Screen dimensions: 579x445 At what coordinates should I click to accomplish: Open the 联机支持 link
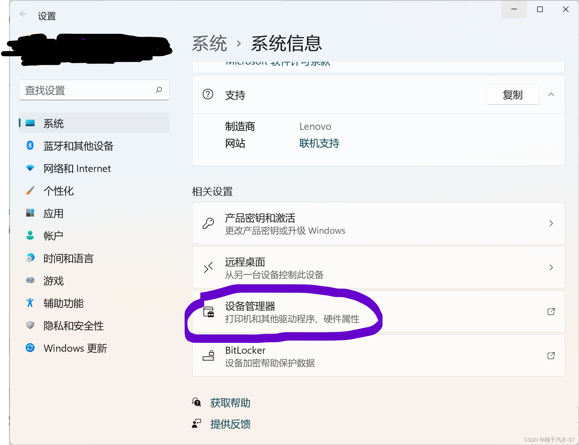pyautogui.click(x=319, y=143)
